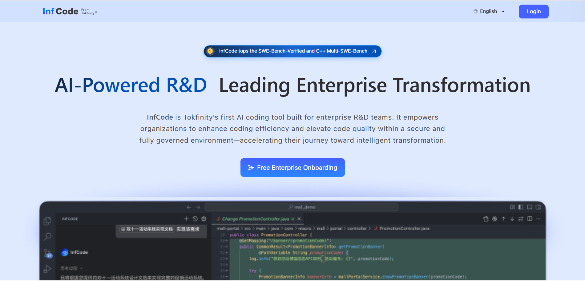
Task: Click 'Leading Enterprise Transformation' heading text
Action: coord(375,85)
